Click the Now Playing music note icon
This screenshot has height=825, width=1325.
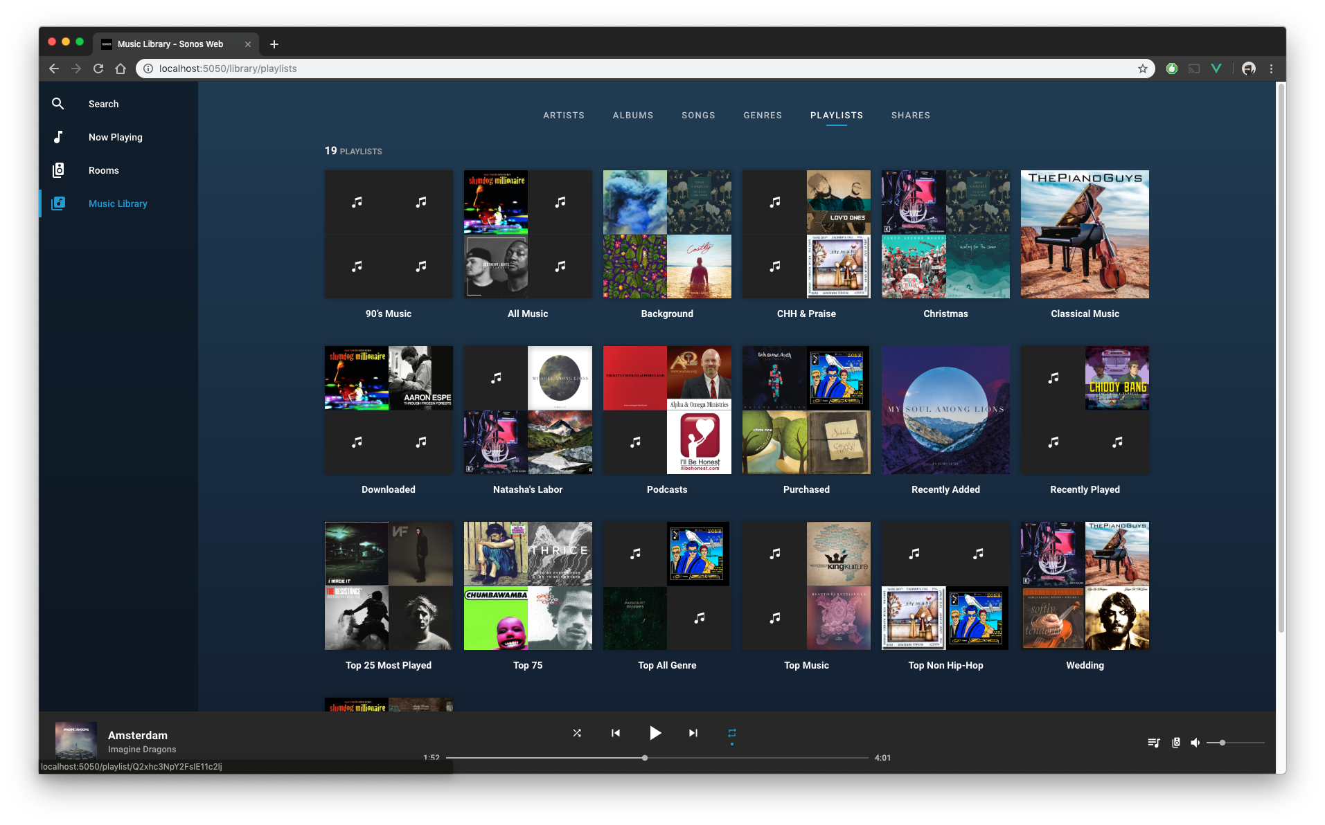(x=58, y=137)
